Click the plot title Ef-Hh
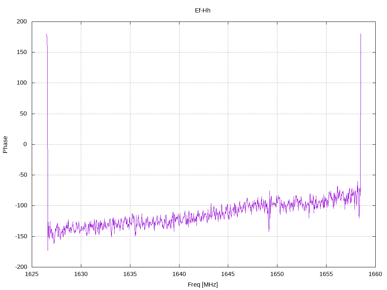387x290 pixels. click(x=203, y=10)
